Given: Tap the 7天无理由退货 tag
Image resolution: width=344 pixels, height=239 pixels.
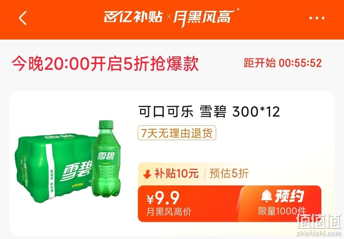Looking at the screenshot, I should pos(177,133).
